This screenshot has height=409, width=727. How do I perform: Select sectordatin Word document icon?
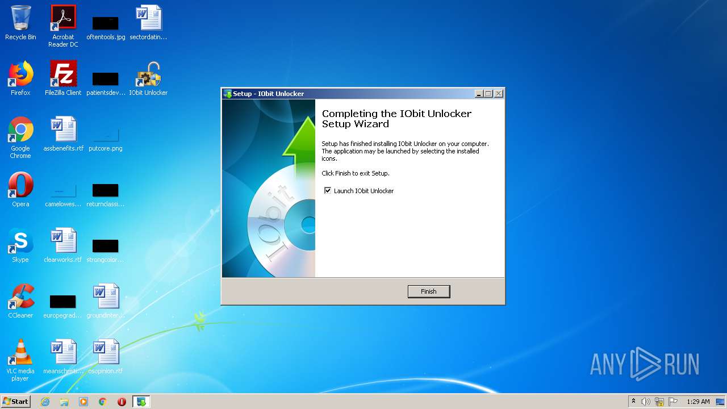148,23
